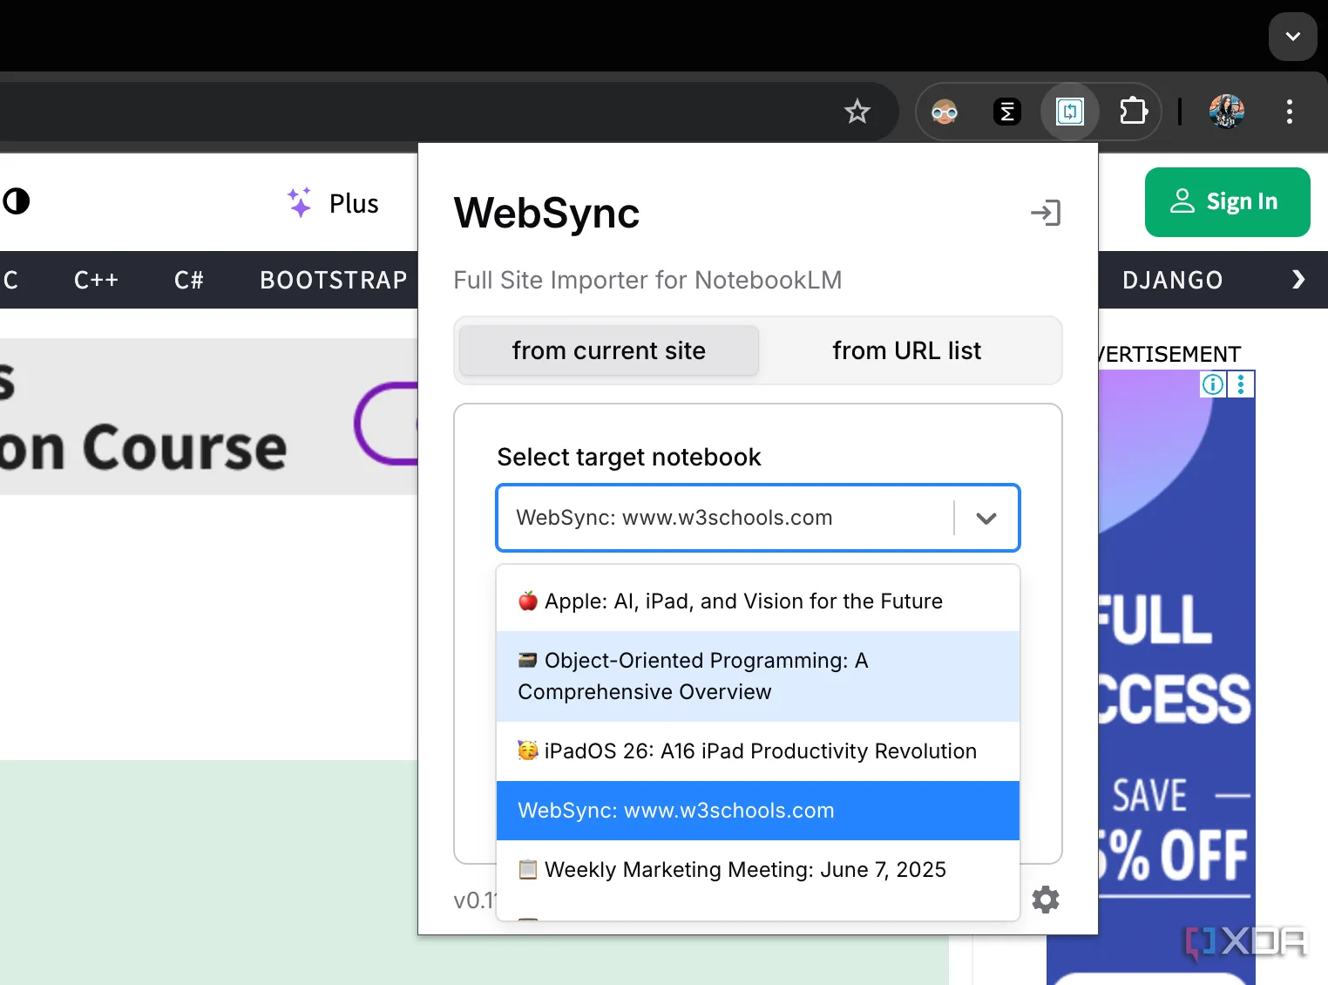Image resolution: width=1328 pixels, height=985 pixels.
Task: Select the BOOTSTRAP navigation link
Action: (333, 280)
